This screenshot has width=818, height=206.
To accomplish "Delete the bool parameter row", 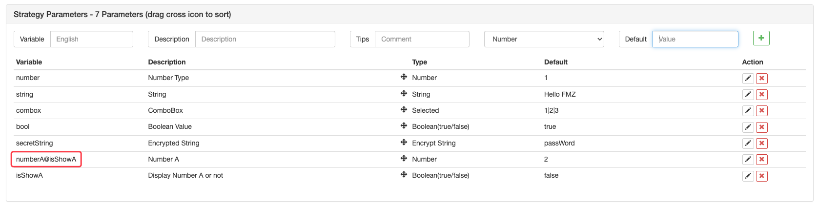I will [761, 127].
